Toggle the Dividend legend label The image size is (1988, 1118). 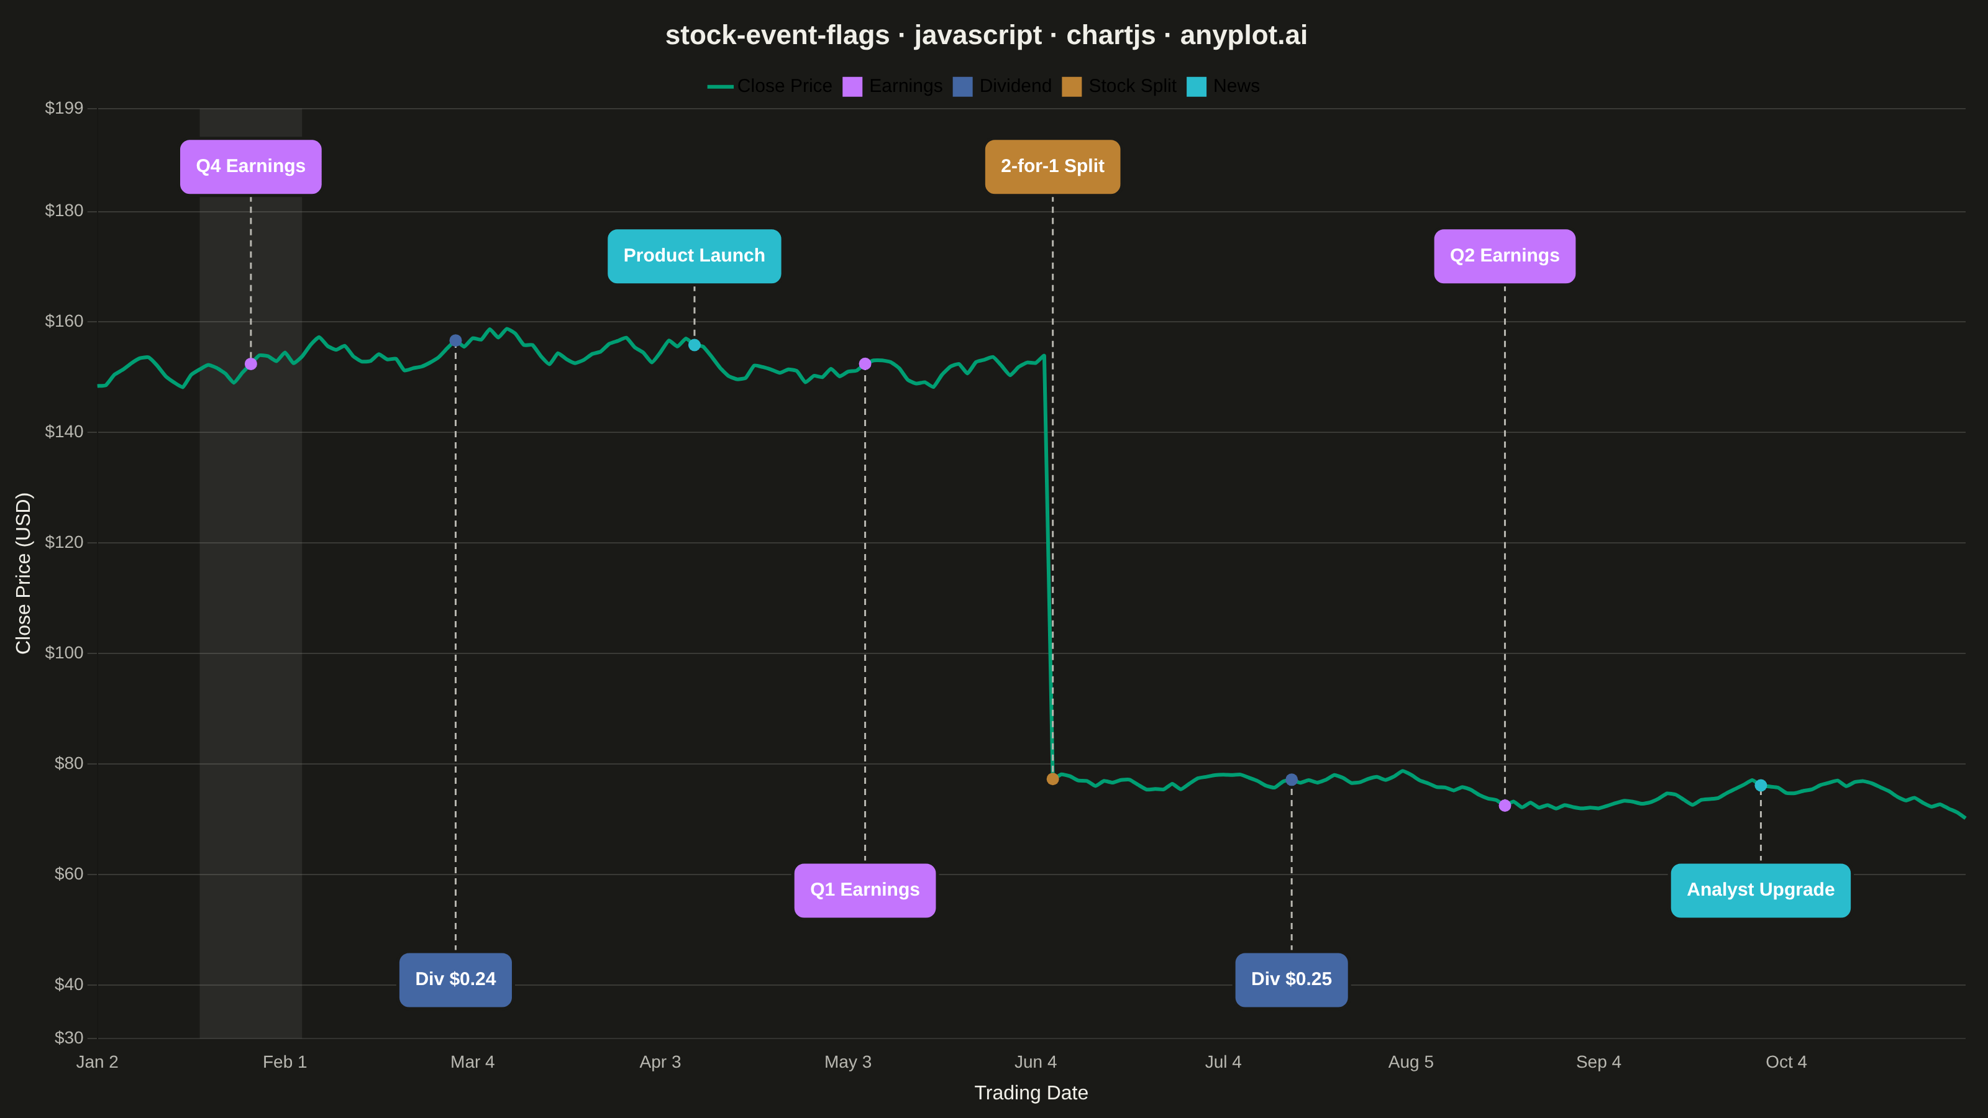tap(1016, 86)
